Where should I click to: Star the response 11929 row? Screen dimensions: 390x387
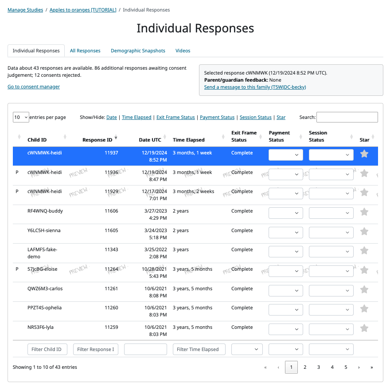point(364,192)
